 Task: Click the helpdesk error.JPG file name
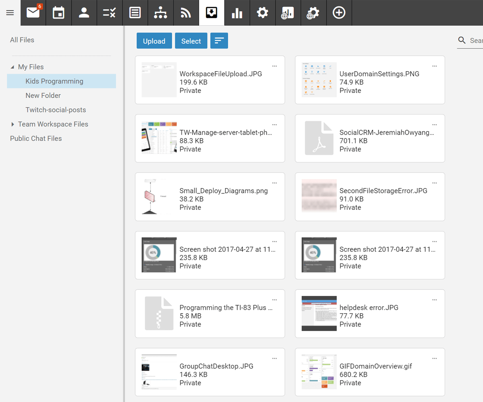369,308
